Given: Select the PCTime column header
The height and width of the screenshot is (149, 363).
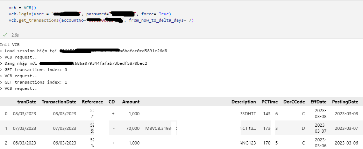Looking at the screenshot, I should [270, 102].
